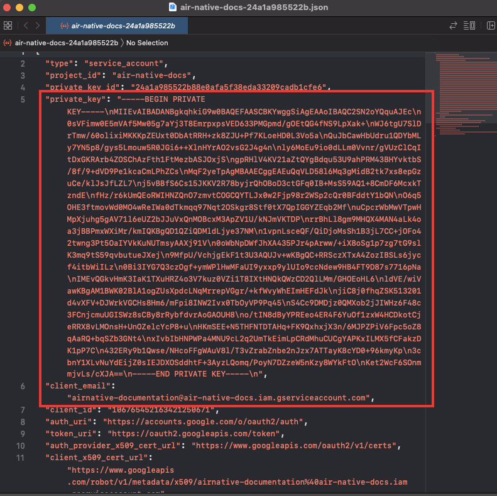Click the googleapis oauth2/v1/certs URL
Image resolution: width=497 pixels, height=496 pixels.
pyautogui.click(x=294, y=446)
